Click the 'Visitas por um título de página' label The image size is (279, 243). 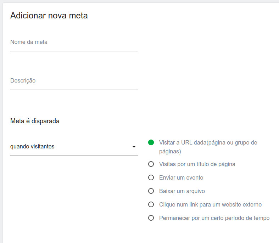point(197,164)
